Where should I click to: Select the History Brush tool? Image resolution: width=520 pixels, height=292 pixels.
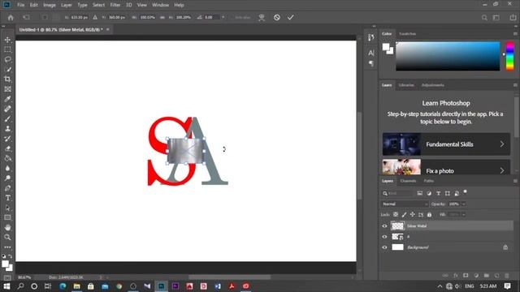pyautogui.click(x=7, y=139)
